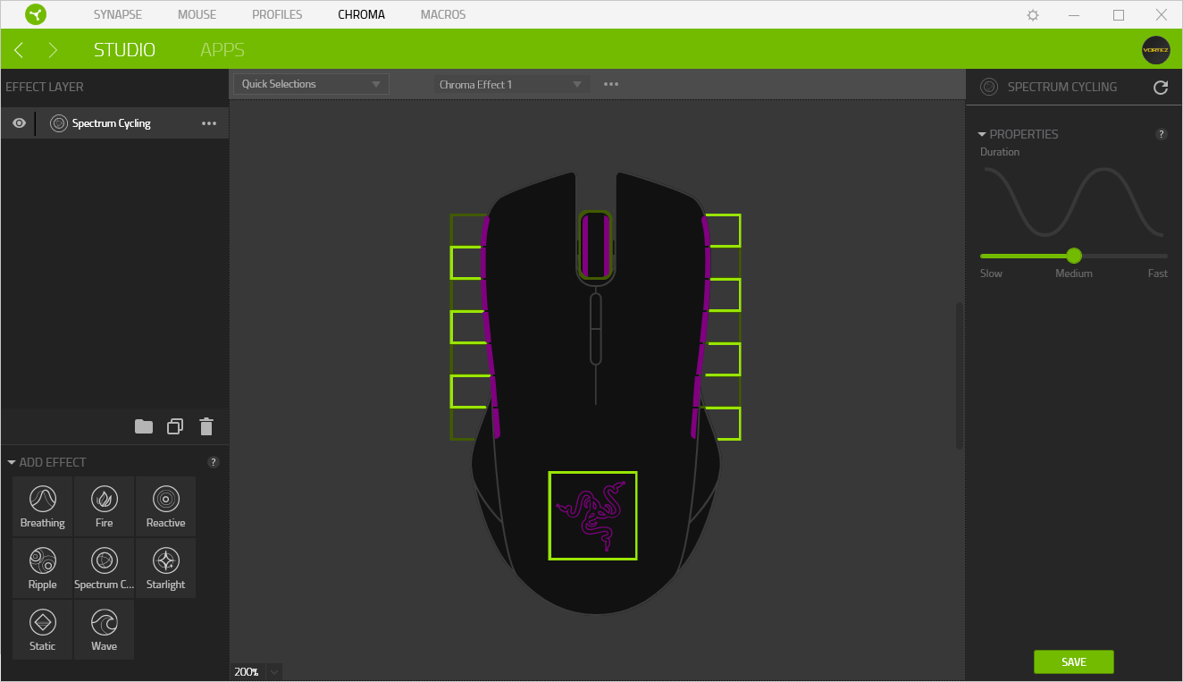Viewport: 1183px width, 682px height.
Task: Open Chroma Effect 1 more options
Action: [x=611, y=84]
